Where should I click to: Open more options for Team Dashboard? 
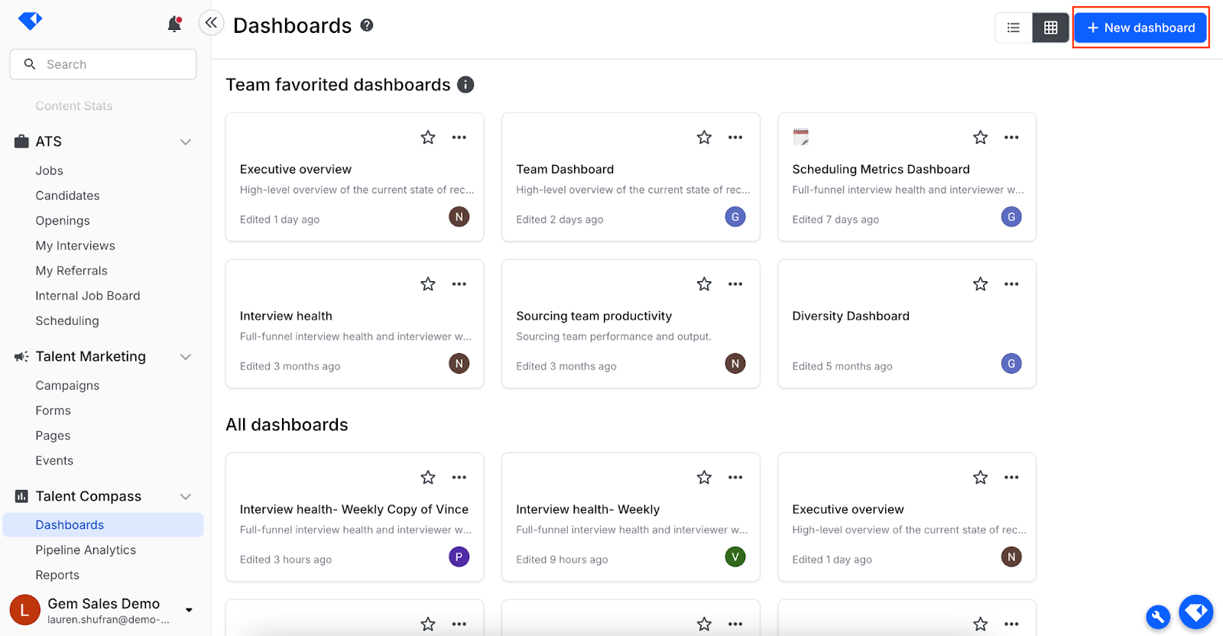tap(735, 138)
